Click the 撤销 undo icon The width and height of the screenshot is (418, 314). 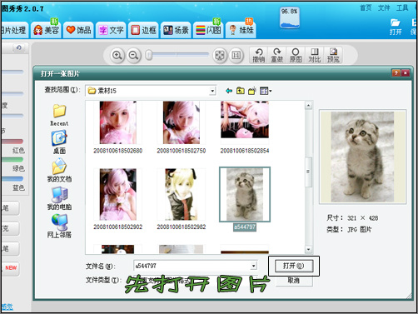click(x=259, y=55)
